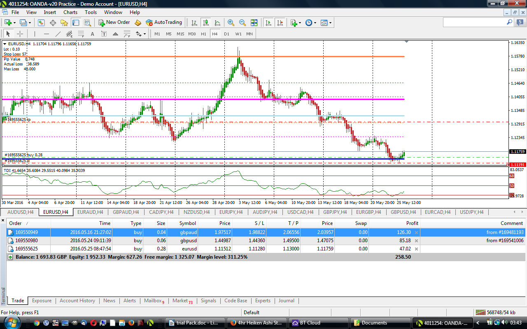Screen dimensions: 527x329
Task: Click the New Order button
Action: tap(114, 22)
